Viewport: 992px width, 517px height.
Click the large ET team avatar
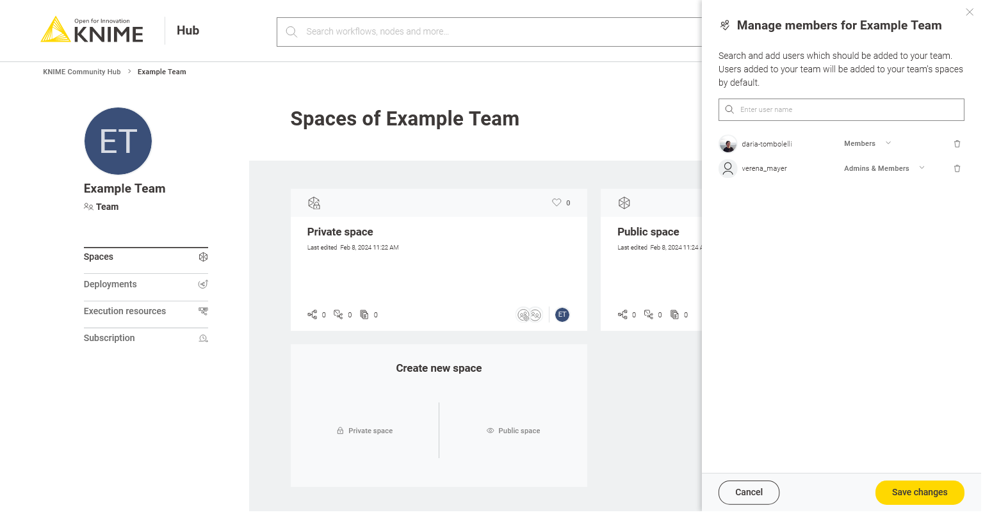[118, 141]
